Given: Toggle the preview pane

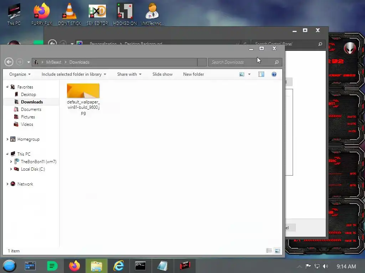Looking at the screenshot, I should coord(261,74).
